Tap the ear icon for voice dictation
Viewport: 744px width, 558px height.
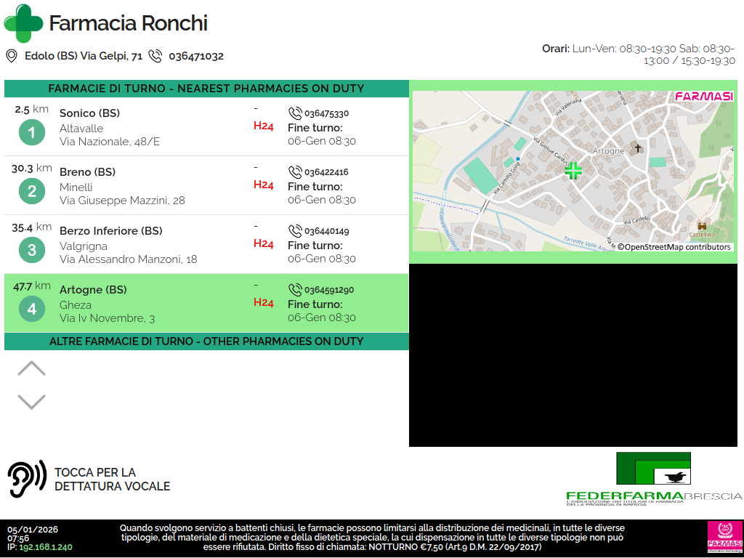(27, 479)
